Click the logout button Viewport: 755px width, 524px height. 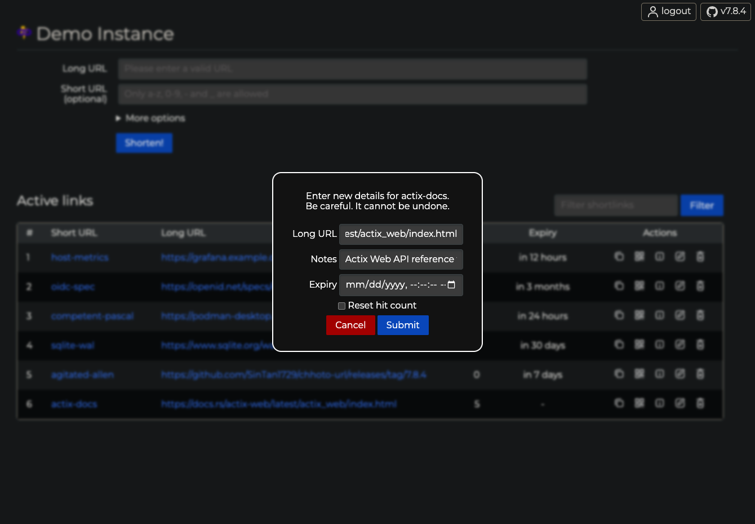click(669, 12)
